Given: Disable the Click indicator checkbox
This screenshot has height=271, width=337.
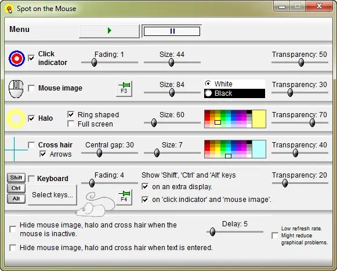Looking at the screenshot, I should tap(31, 58).
